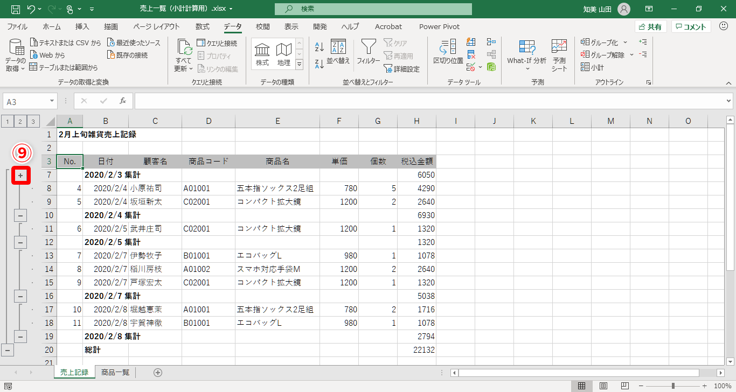Expand the 2020/2/3 集計 group with plus button
736x392 pixels.
[x=20, y=175]
